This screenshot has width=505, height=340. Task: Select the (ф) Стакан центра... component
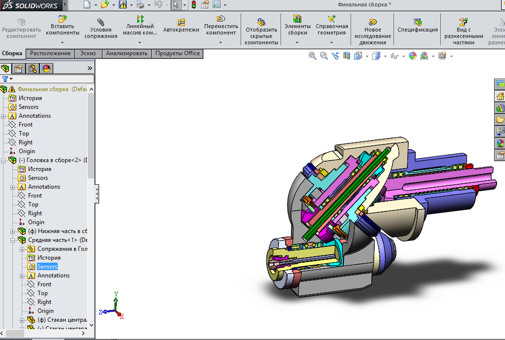(62, 320)
